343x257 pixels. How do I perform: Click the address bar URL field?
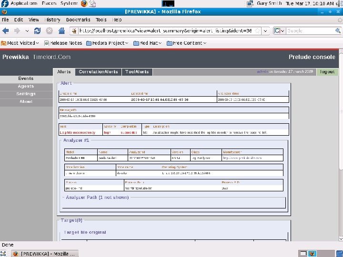pos(166,31)
